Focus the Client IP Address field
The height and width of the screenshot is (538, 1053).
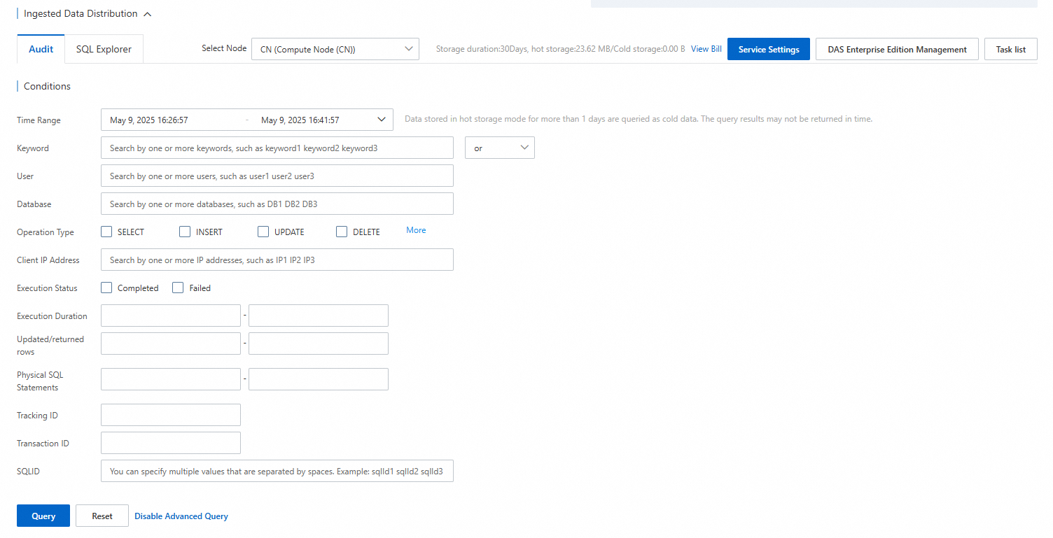click(277, 260)
